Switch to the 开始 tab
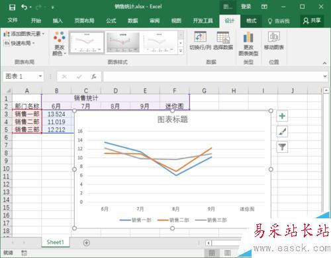Image resolution: width=331 pixels, height=258 pixels. pyautogui.click(x=36, y=21)
